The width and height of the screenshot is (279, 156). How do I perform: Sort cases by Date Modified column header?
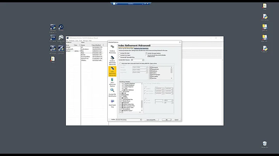(x=98, y=45)
